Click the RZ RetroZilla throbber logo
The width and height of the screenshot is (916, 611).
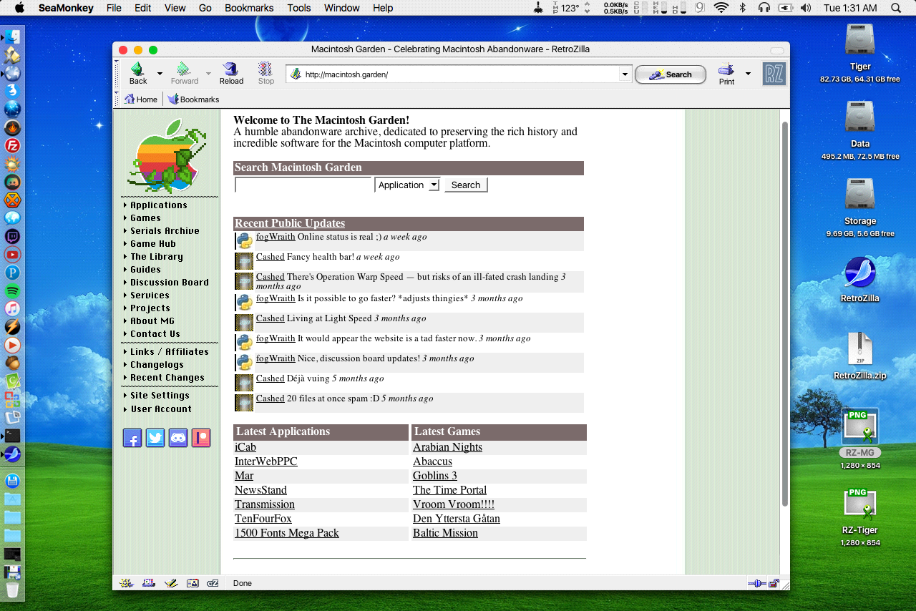coord(774,74)
